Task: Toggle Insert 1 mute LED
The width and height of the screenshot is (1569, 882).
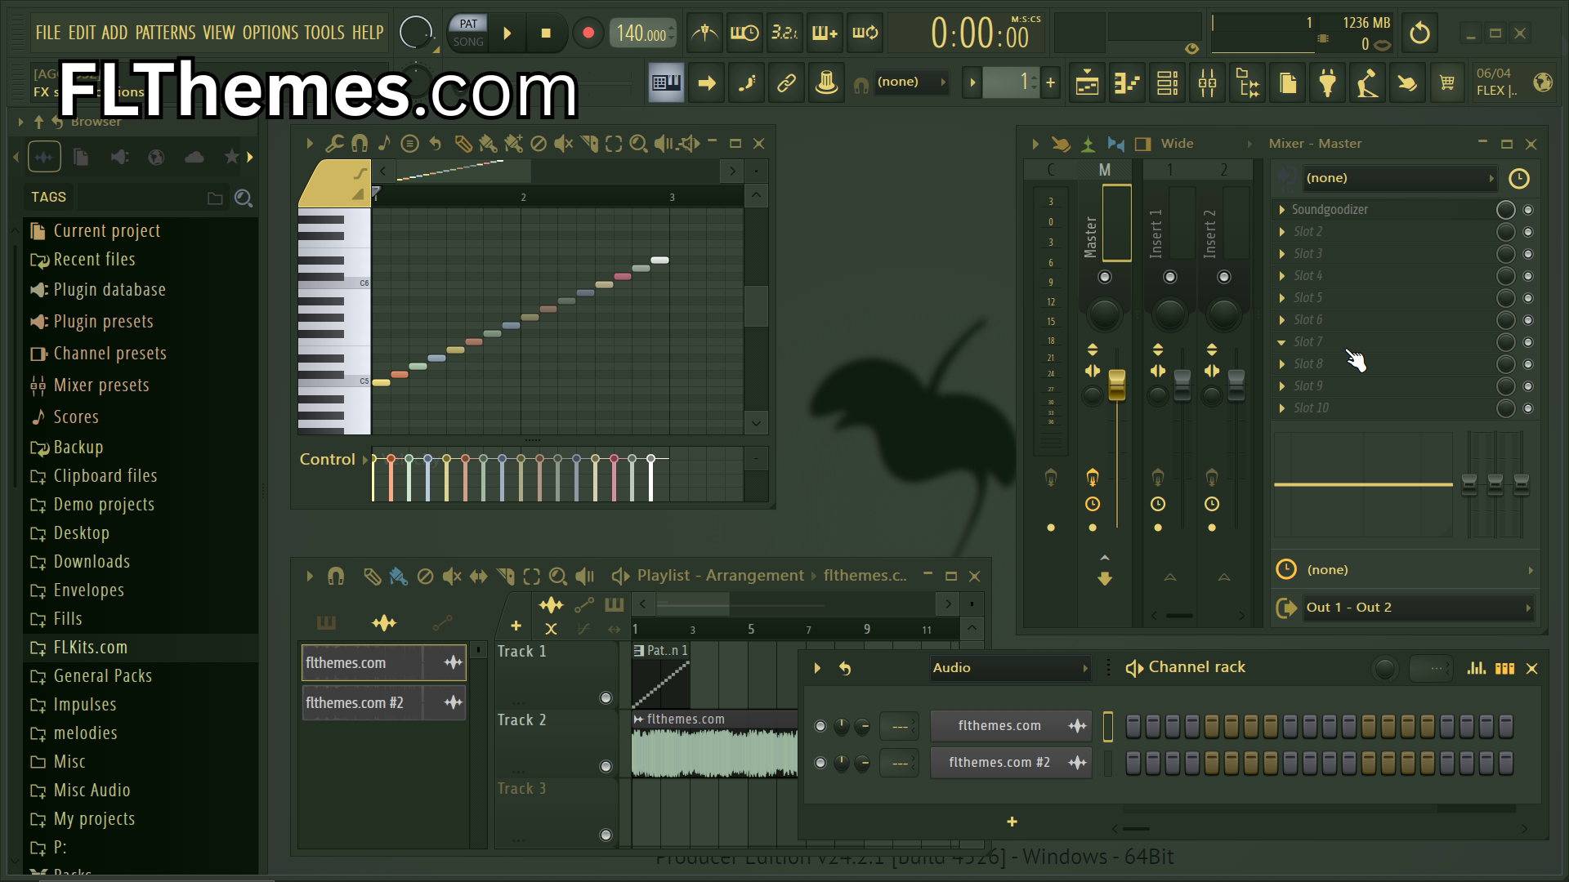Action: [1170, 277]
